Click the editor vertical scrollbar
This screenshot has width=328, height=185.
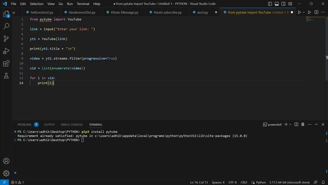[326, 49]
